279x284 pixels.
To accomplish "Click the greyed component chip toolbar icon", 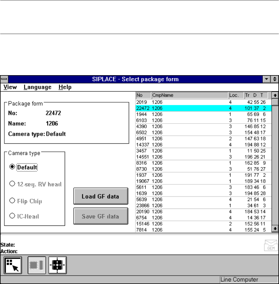I will [37, 265].
